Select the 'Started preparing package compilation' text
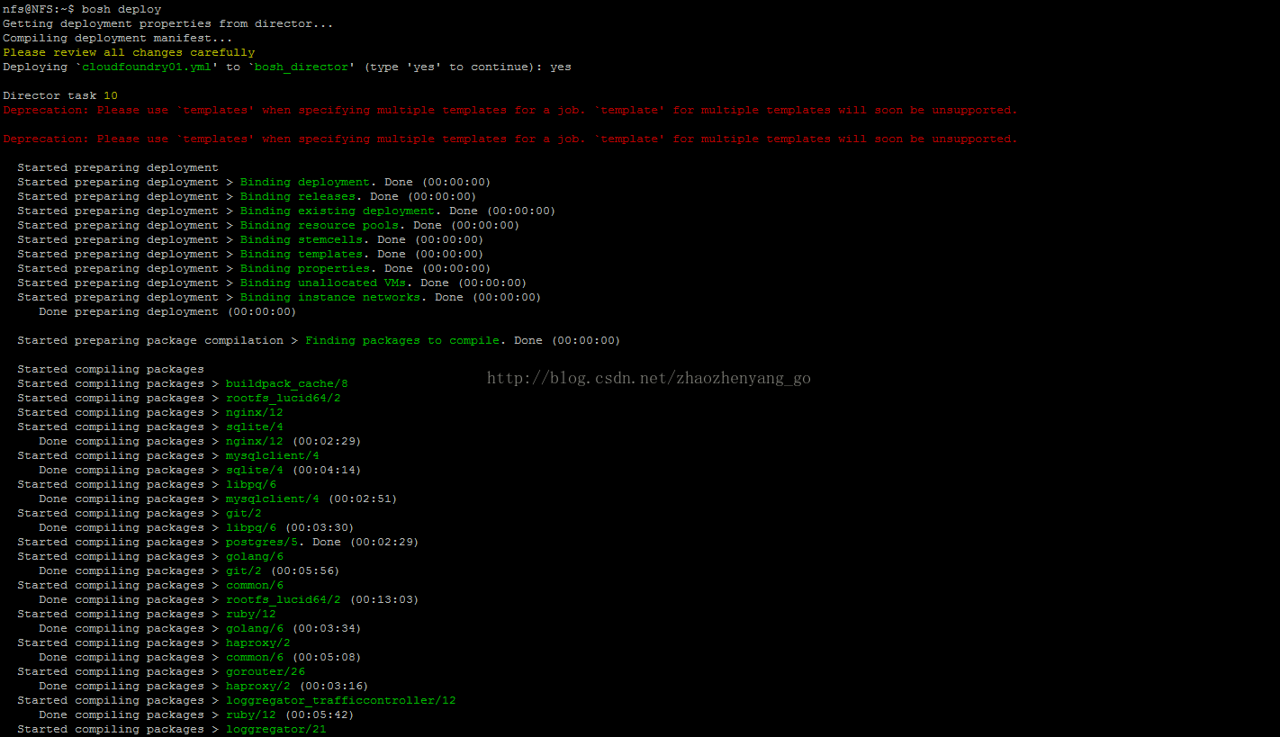The width and height of the screenshot is (1280, 737). click(x=150, y=340)
